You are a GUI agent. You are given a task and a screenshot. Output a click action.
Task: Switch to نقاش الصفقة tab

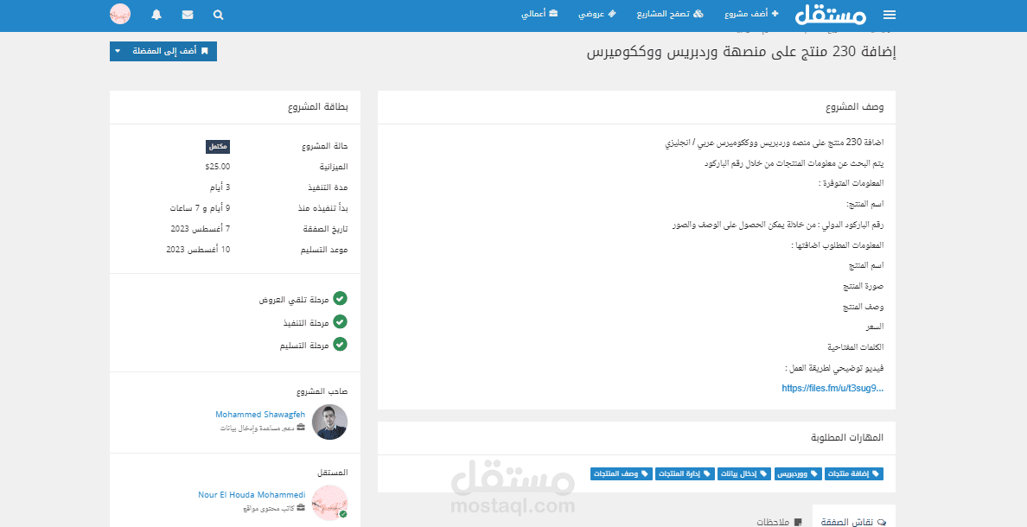tap(854, 522)
